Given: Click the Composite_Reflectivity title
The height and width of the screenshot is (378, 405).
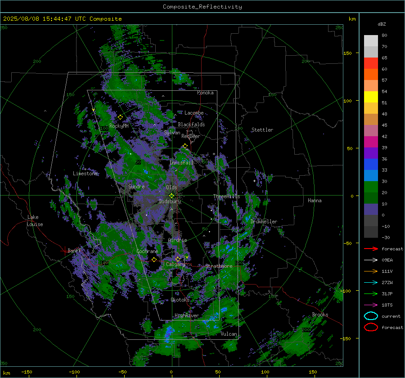Looking at the screenshot, I should [202, 7].
